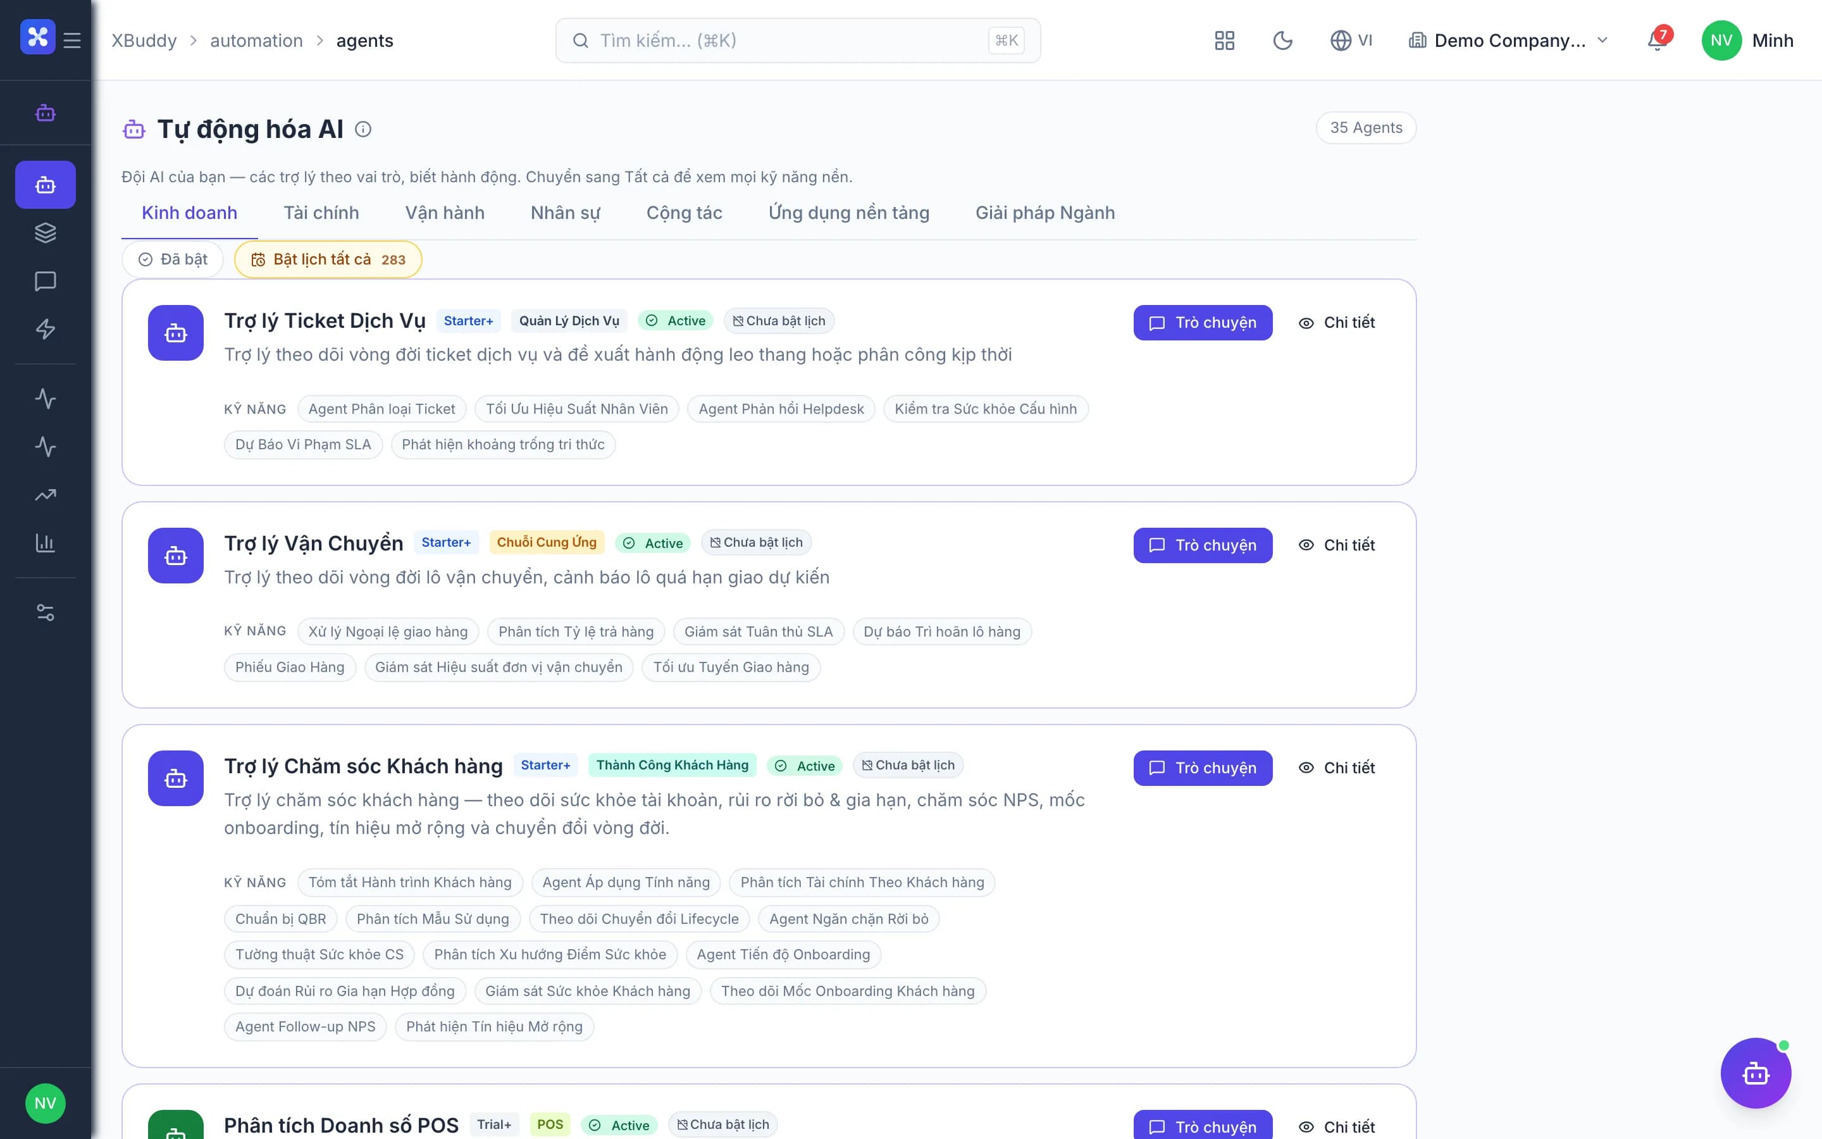Go to XBuddy breadcrumb link
Screen dimensions: 1822x1139
pos(144,40)
